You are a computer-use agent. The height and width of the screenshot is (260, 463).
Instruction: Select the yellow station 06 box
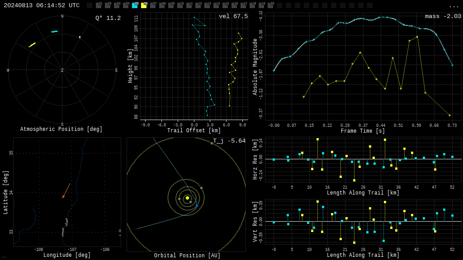click(x=144, y=5)
